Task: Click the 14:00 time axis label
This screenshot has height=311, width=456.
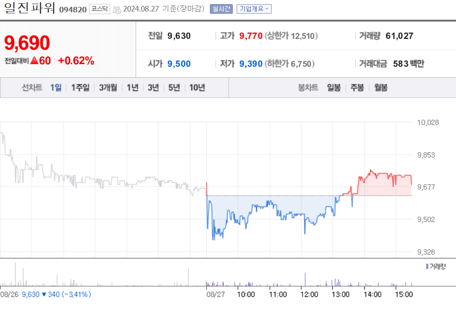Action: pyautogui.click(x=372, y=295)
